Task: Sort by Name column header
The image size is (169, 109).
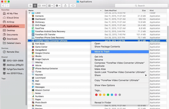Action: pos(65,10)
